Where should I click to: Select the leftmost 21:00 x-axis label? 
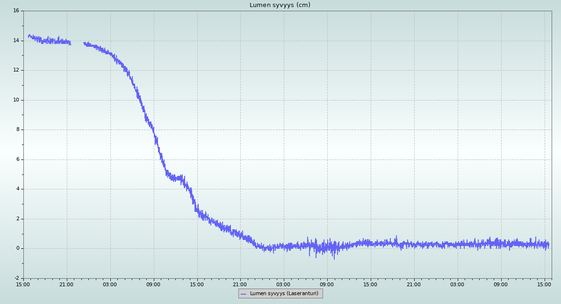[66, 284]
